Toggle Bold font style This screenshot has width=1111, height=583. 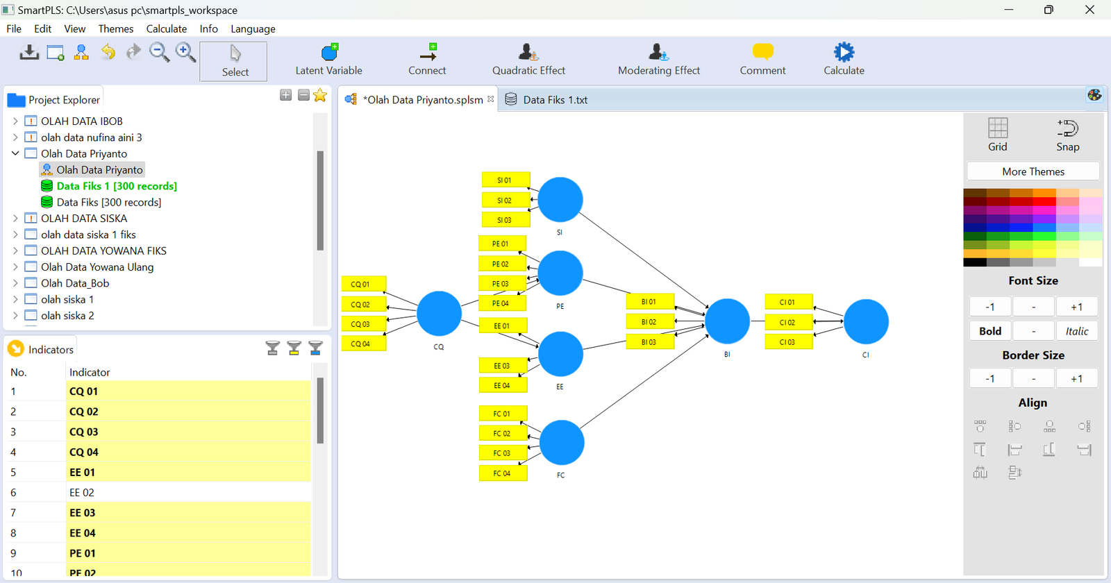(989, 331)
